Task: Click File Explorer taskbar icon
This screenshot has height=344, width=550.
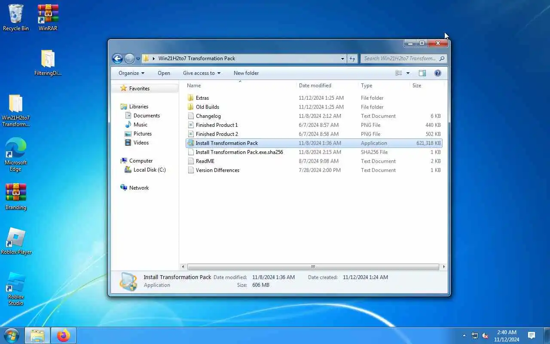Action: point(37,335)
